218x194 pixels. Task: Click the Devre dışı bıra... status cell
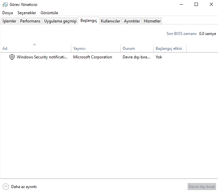coord(136,57)
